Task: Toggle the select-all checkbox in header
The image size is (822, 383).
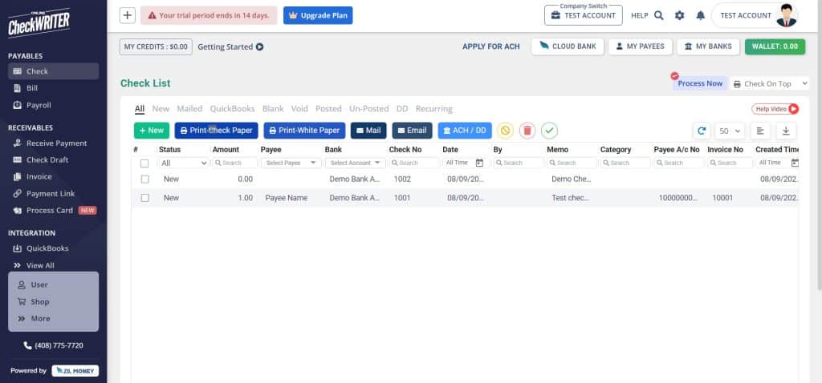Action: click(145, 163)
